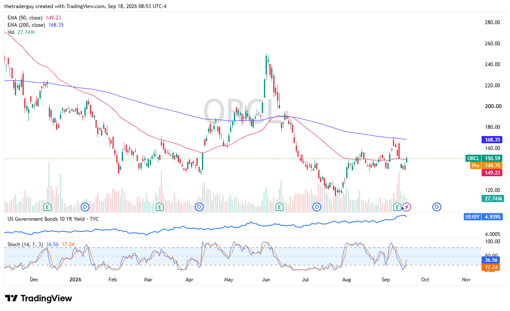Viewport: 510px width, 311px height.
Task: Click the Nov time axis label
Action: point(466,280)
